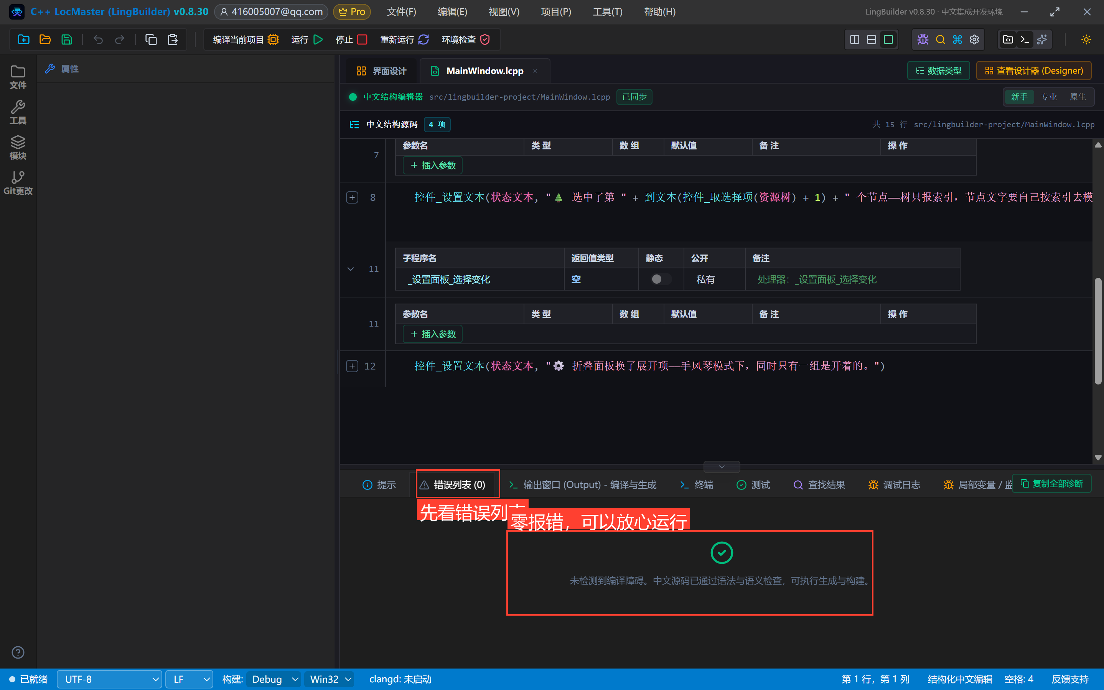
Task: Open the Git更改 sidebar panel
Action: tap(18, 183)
